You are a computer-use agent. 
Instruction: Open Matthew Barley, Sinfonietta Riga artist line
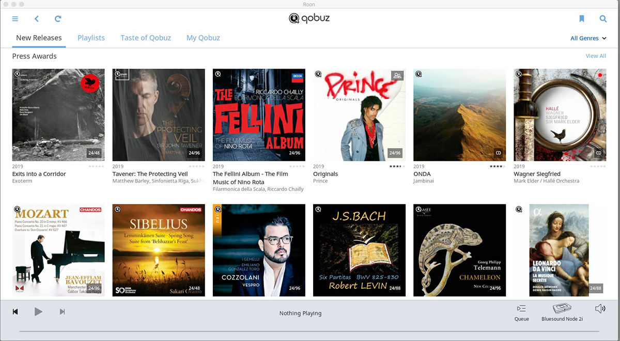tap(159, 181)
